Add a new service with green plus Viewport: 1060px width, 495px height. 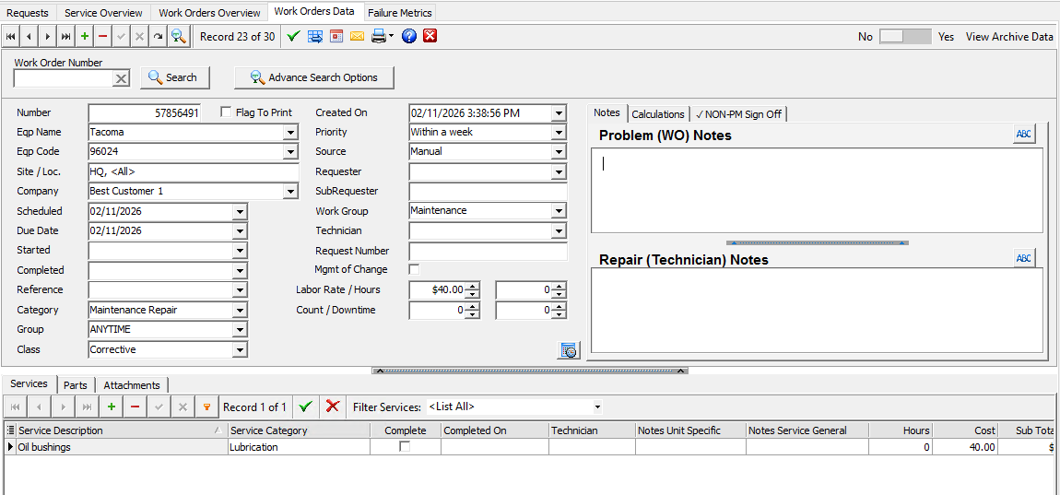[x=111, y=407]
